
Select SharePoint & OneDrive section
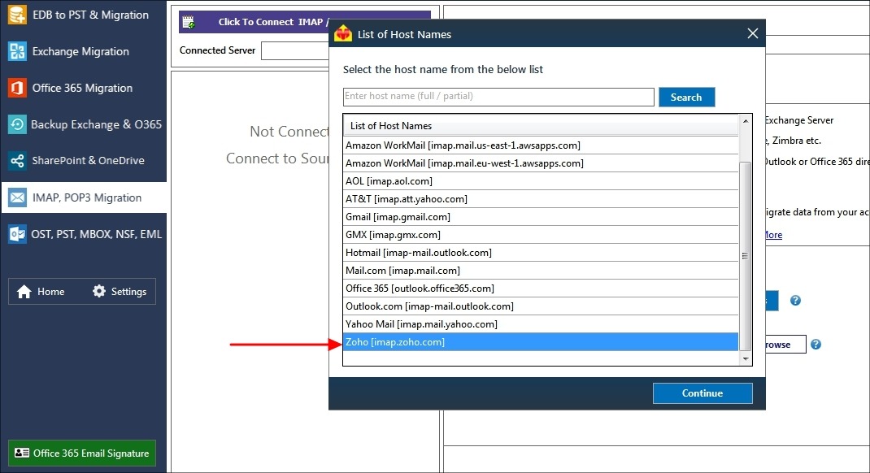[83, 161]
